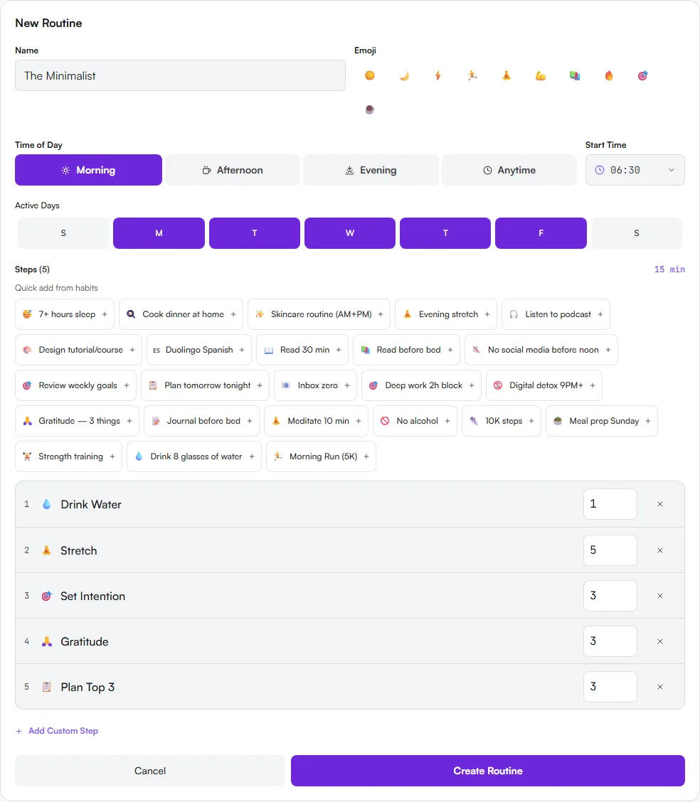This screenshot has width=700, height=802.
Task: Cancel the new routine
Action: (150, 771)
